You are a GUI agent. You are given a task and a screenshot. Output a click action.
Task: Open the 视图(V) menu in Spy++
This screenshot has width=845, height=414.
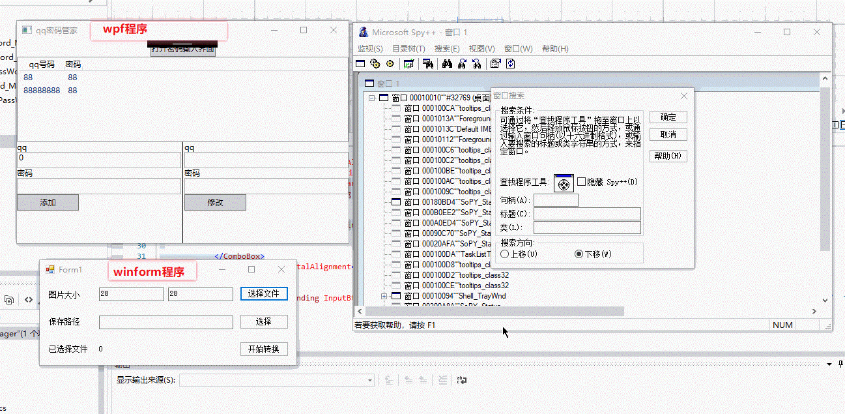tap(482, 49)
